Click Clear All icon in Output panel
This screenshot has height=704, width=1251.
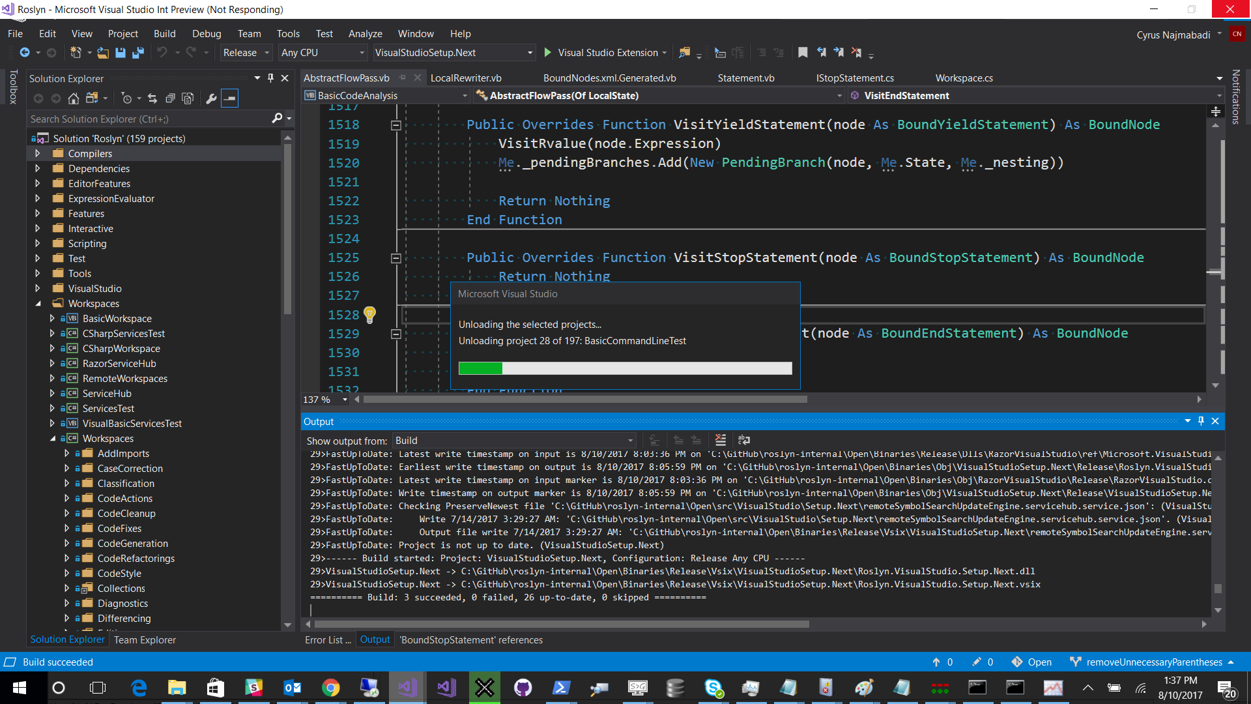click(x=720, y=441)
